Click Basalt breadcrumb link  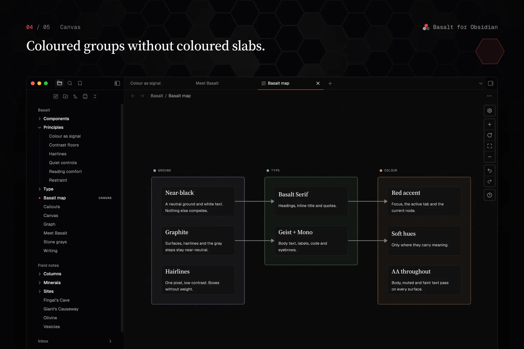[x=157, y=96]
